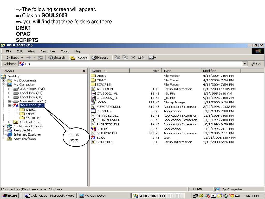Select DISK1 folder icon in file list
The height and width of the screenshot is (199, 265).
click(x=93, y=76)
